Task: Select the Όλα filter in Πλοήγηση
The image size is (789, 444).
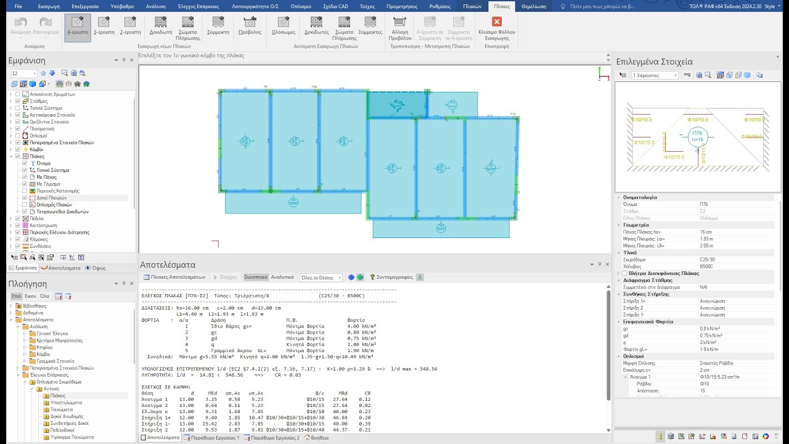Action: click(x=44, y=296)
